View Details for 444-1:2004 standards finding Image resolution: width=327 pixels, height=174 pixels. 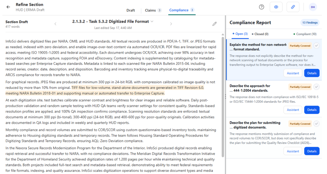click(x=312, y=110)
